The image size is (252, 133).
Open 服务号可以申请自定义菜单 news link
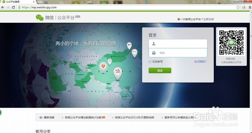[180, 118]
